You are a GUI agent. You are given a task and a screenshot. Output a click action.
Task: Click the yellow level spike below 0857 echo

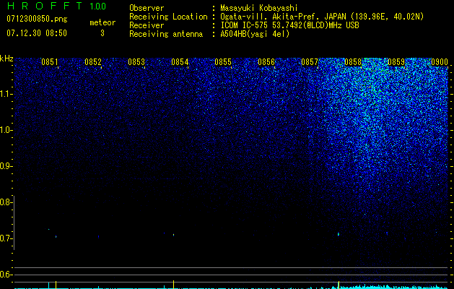339,285
